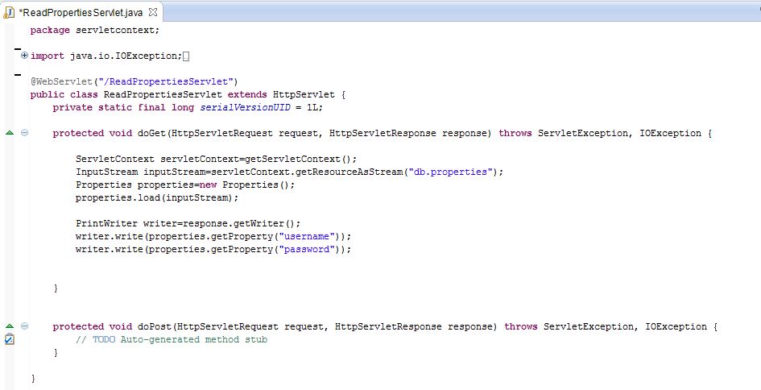Click the TODO task marker in the gutter
The image size is (761, 390).
click(x=10, y=339)
